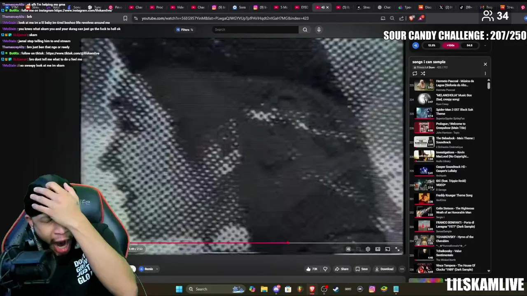Open the Remix dropdown under video
The image size is (527, 296).
pos(149,269)
